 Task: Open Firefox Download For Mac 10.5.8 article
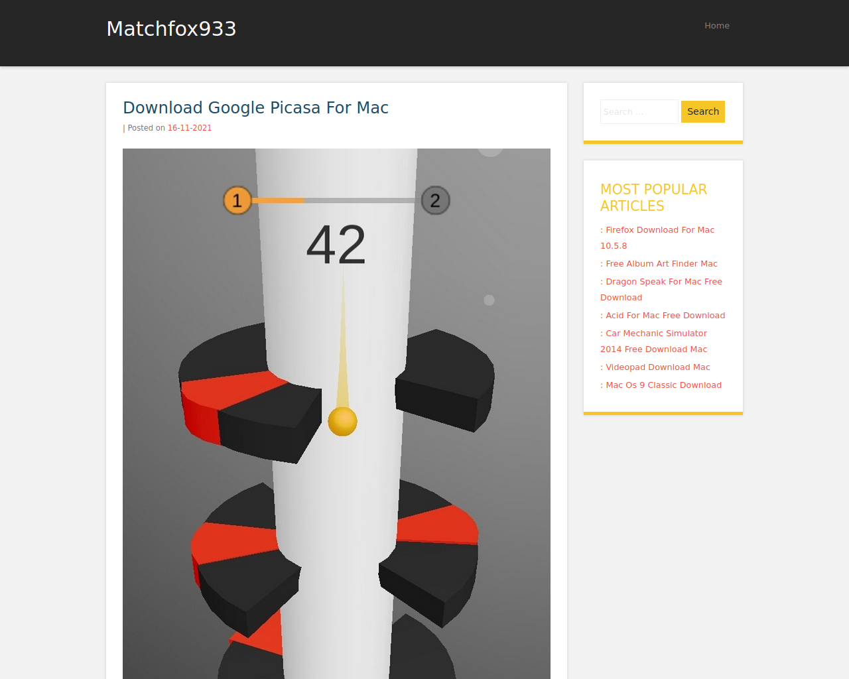click(x=657, y=237)
